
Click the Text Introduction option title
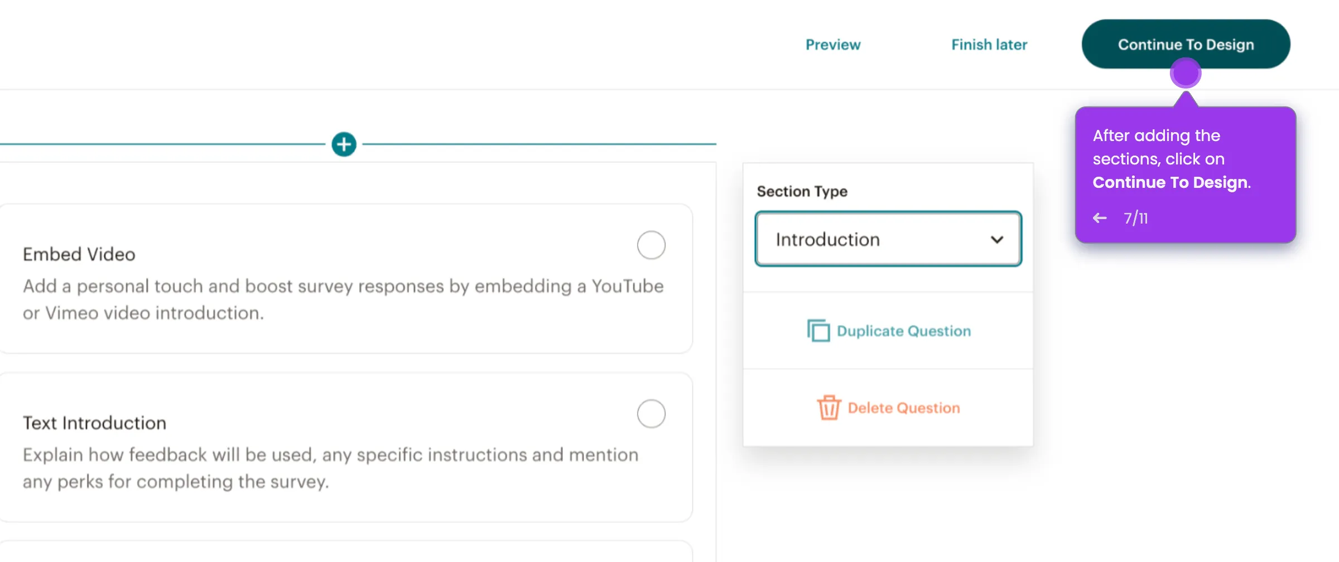click(94, 423)
